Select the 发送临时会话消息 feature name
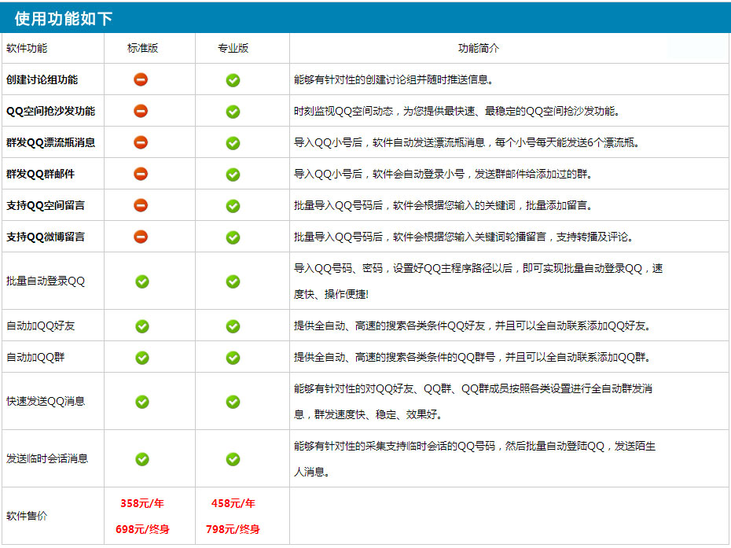This screenshot has width=731, height=548. point(47,459)
